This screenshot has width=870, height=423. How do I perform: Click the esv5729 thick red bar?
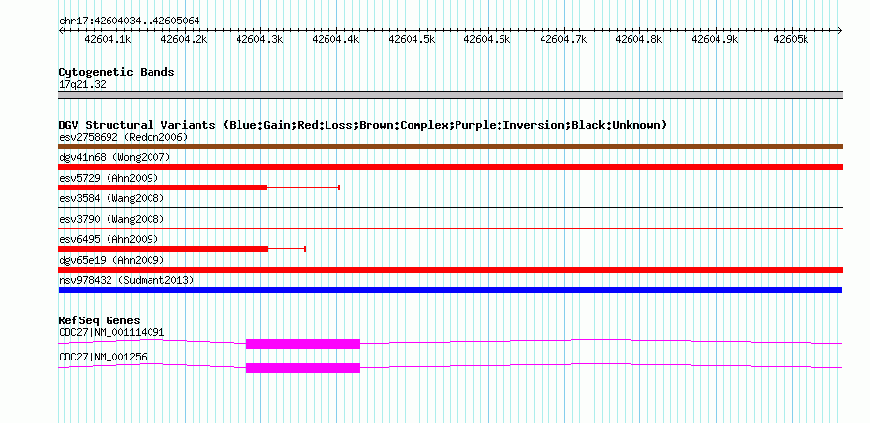162,188
